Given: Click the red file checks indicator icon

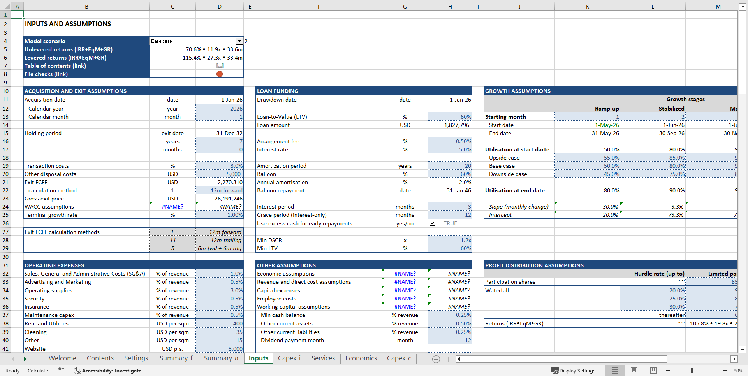Looking at the screenshot, I should [219, 74].
